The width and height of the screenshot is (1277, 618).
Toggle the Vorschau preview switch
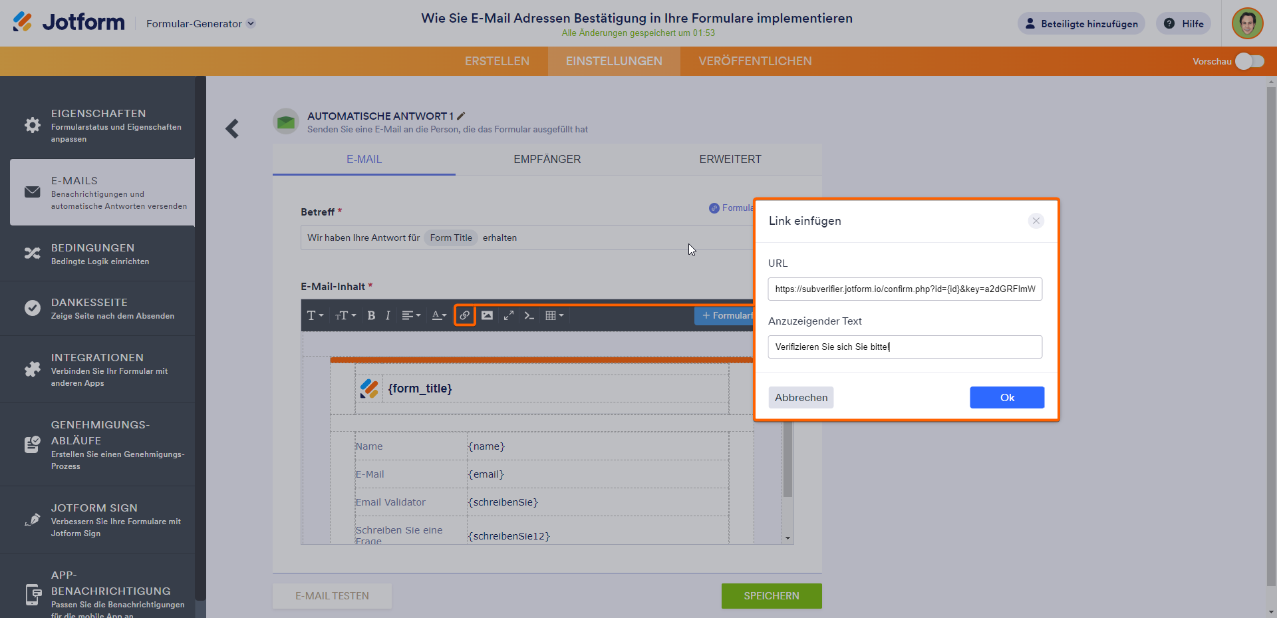coord(1250,61)
